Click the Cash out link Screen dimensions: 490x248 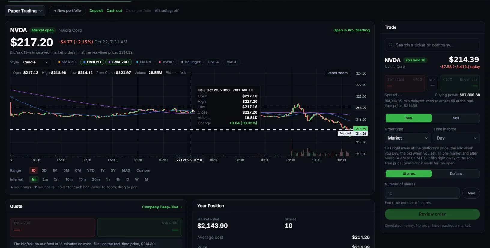point(114,11)
